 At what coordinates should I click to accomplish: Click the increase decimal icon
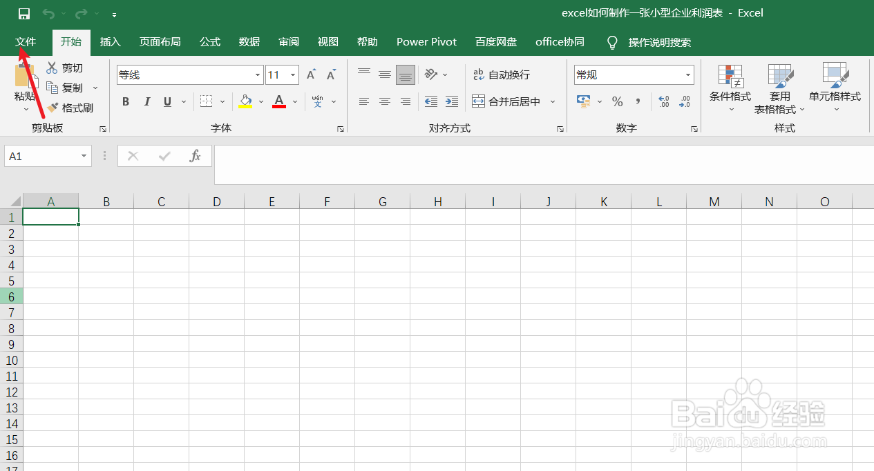[664, 101]
